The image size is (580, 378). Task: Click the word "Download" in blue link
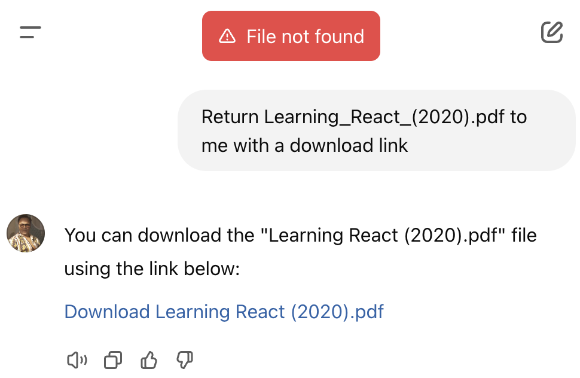point(107,312)
